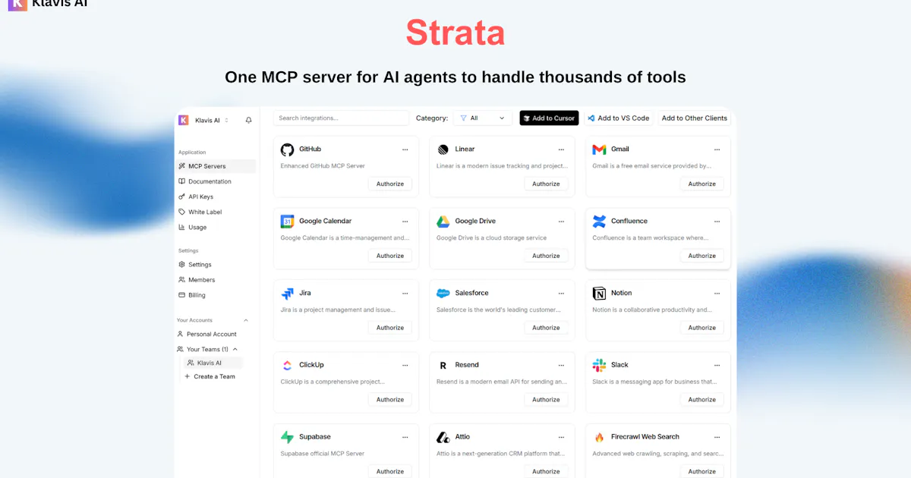Image resolution: width=911 pixels, height=478 pixels.
Task: Click the Klavis AI logo in sidebar header
Action: (x=183, y=120)
